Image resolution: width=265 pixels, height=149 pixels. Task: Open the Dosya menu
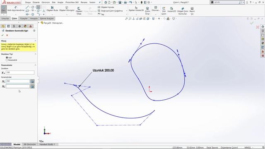(x=28, y=2)
